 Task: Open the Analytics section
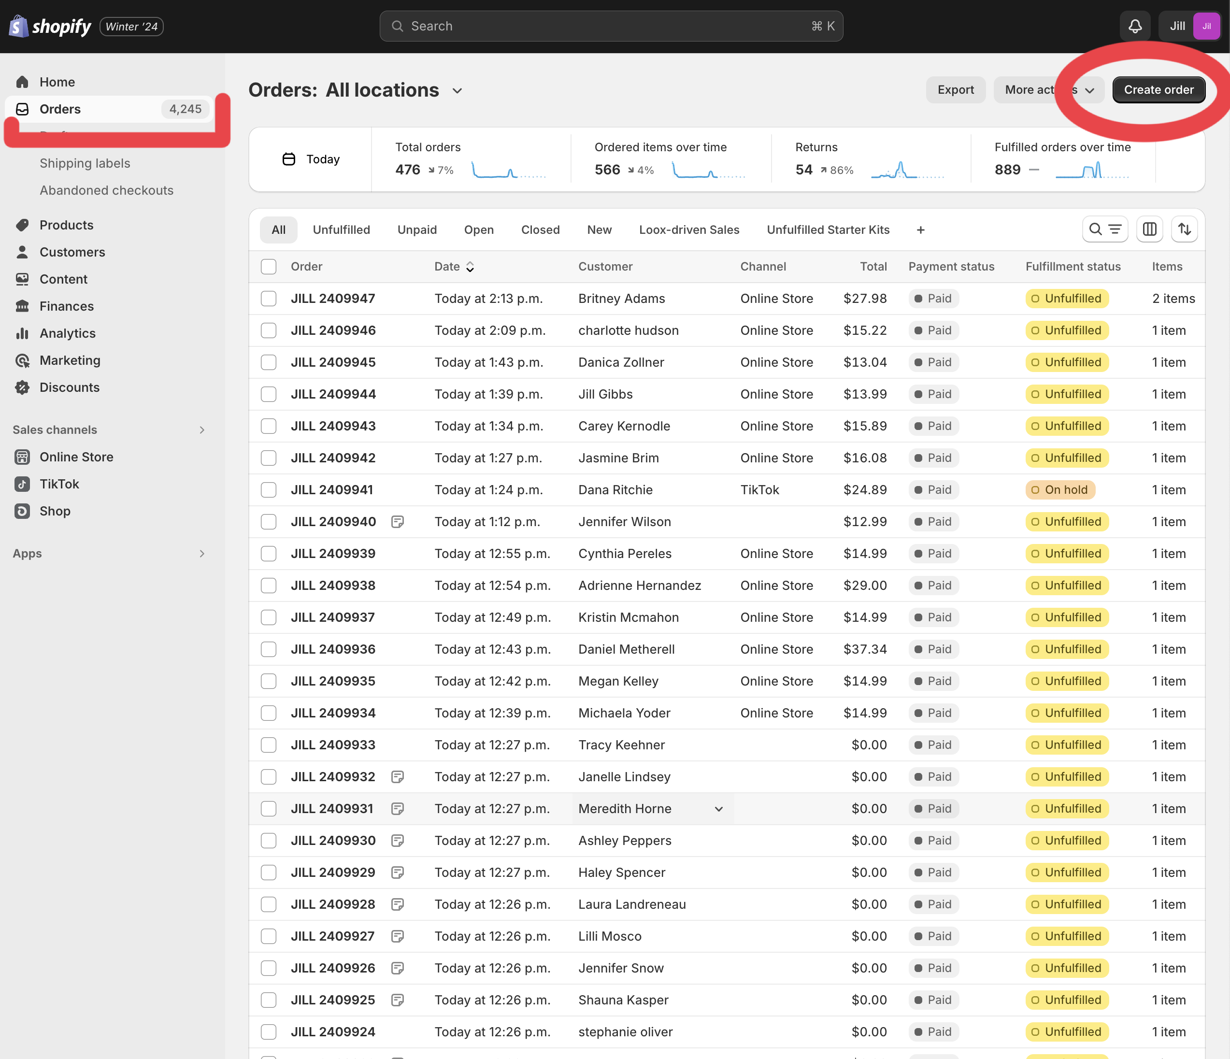click(67, 333)
